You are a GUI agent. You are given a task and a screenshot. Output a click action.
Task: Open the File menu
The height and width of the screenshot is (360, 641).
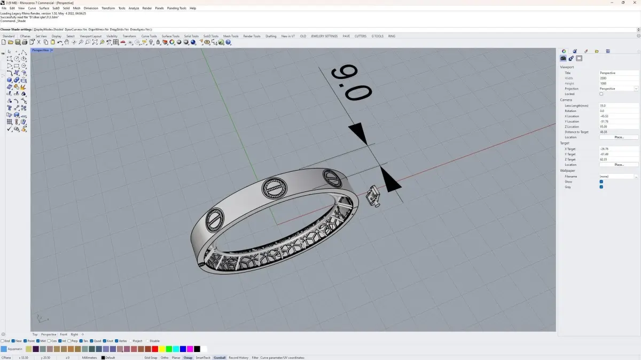(x=4, y=8)
